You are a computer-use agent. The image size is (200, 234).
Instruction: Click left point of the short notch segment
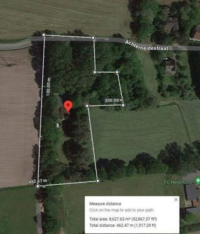tap(95, 72)
